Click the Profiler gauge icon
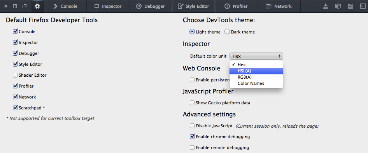The image size is (368, 153). click(227, 6)
